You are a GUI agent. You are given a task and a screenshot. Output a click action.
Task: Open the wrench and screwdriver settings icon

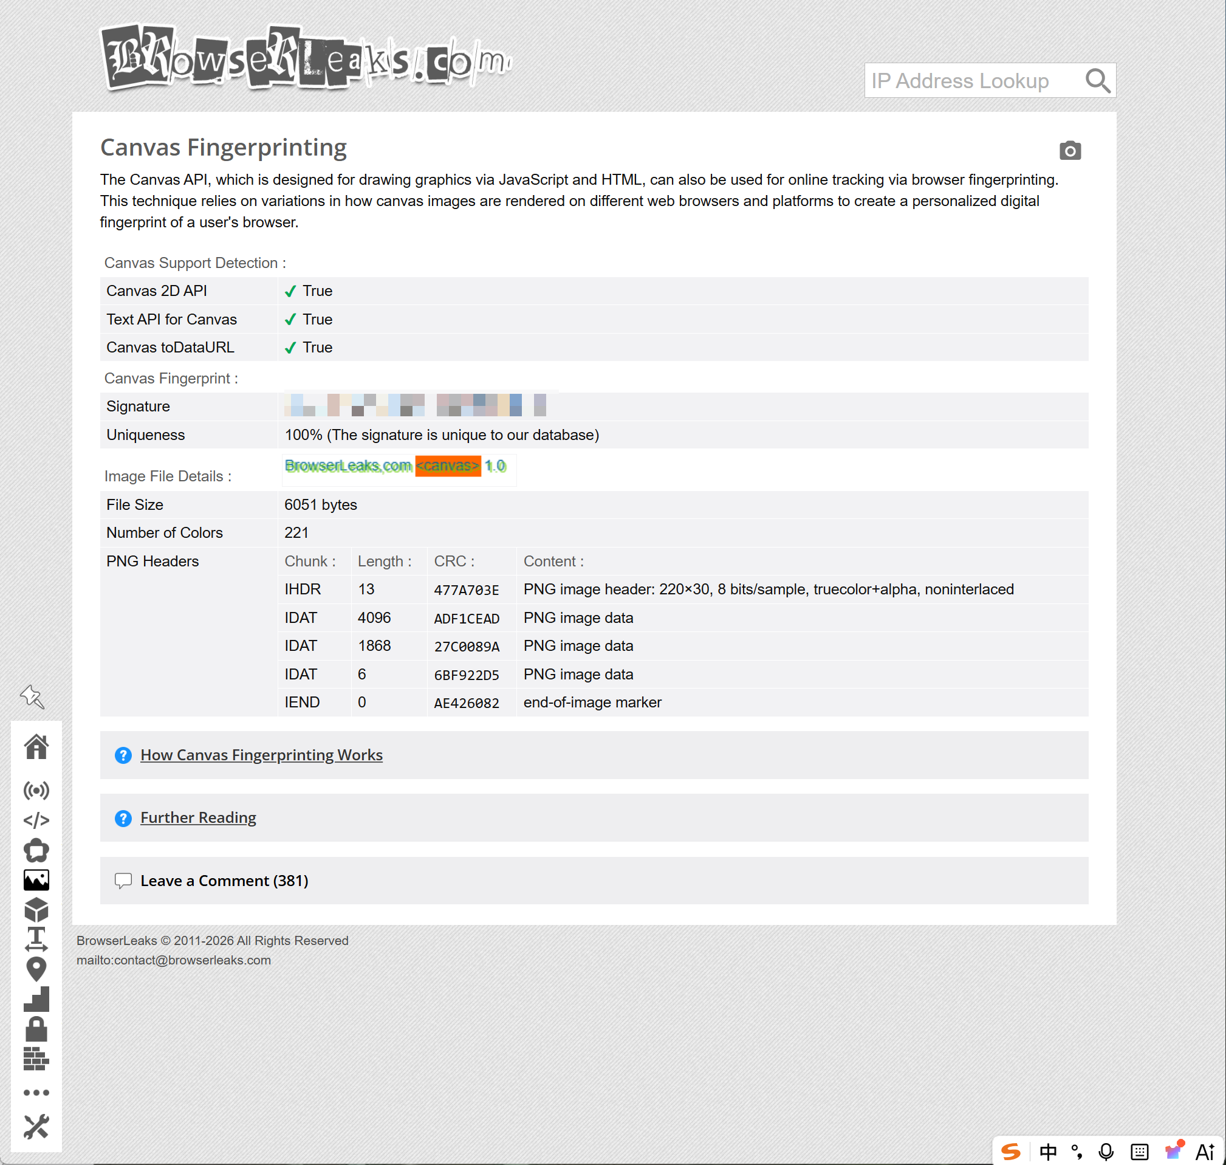click(x=36, y=1127)
